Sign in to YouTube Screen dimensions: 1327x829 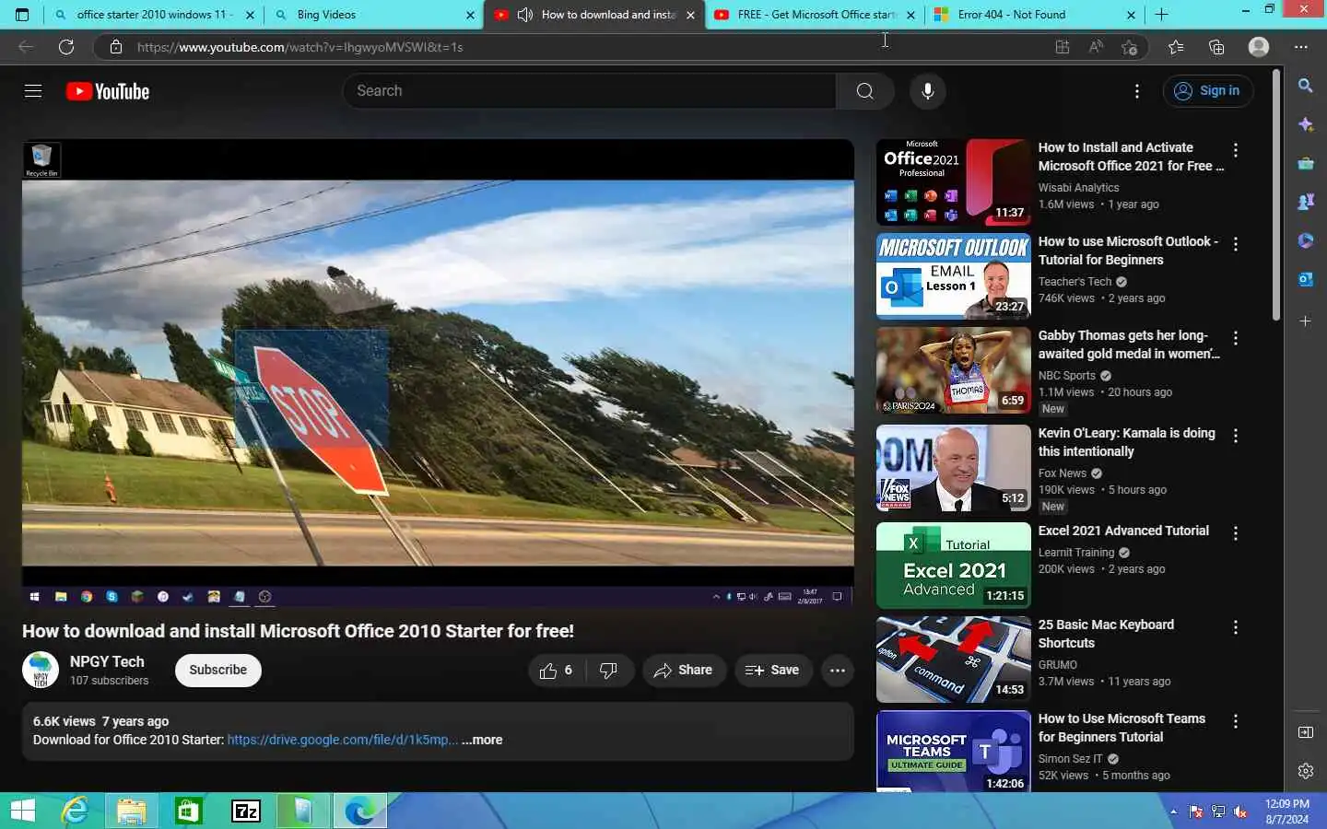click(1208, 91)
